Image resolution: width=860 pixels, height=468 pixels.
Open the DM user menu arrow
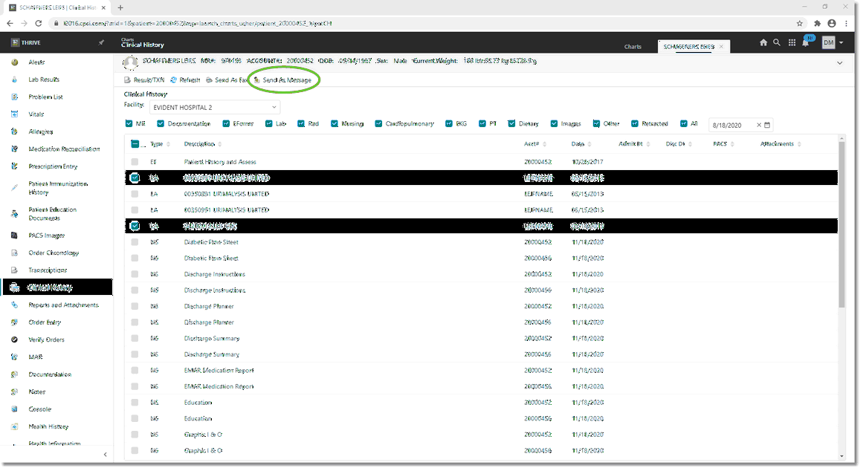[841, 43]
